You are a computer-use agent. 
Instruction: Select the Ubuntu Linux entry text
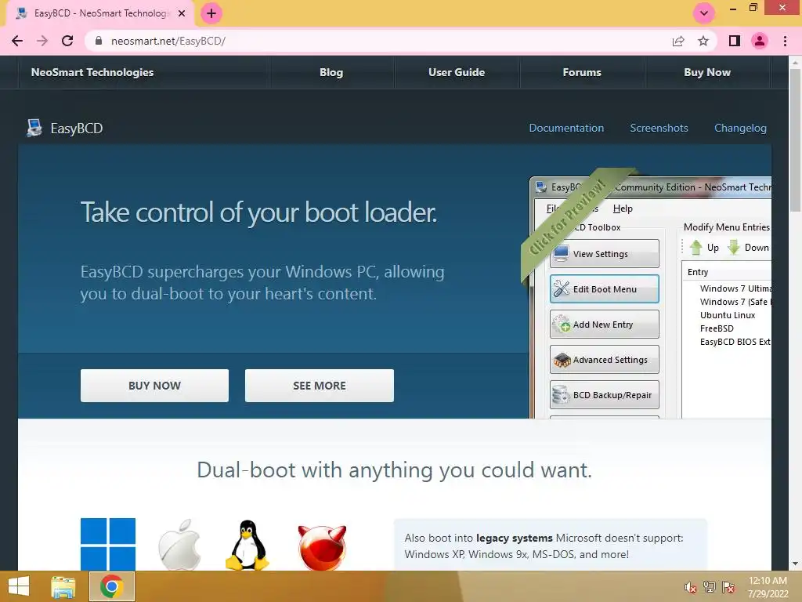[x=728, y=315]
